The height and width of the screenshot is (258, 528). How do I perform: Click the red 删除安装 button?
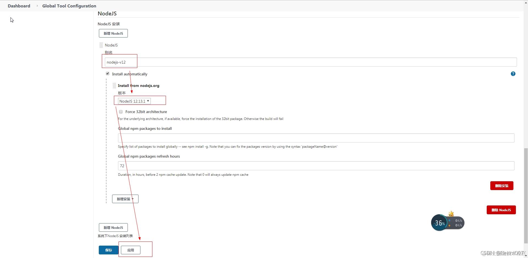502,186
